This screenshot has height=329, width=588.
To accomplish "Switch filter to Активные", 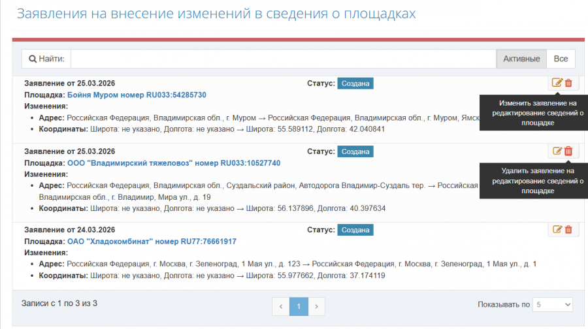I will click(521, 59).
